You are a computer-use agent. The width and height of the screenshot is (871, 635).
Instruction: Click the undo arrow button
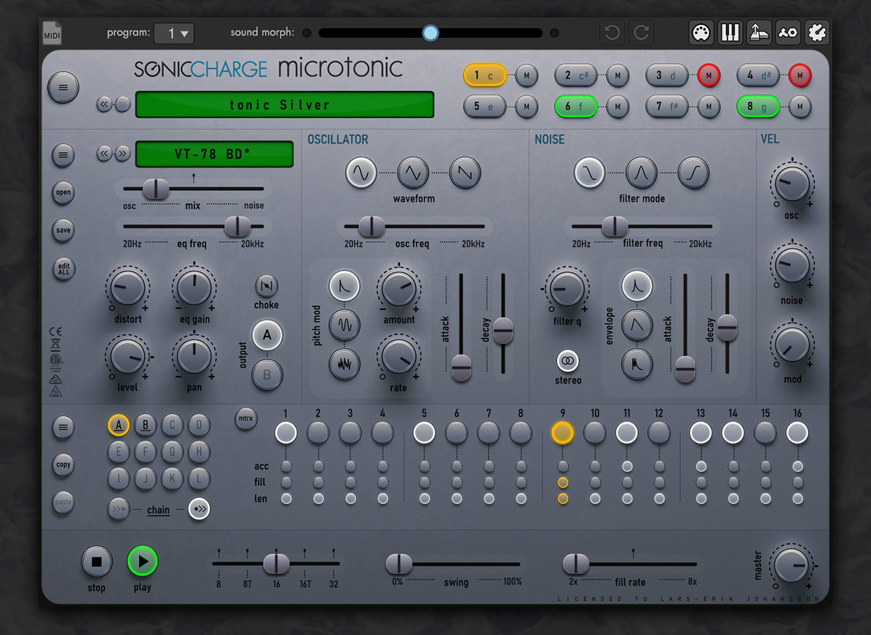[x=612, y=32]
